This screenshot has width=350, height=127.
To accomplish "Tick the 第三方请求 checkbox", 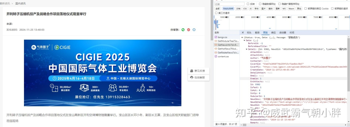I will click(x=216, y=13).
